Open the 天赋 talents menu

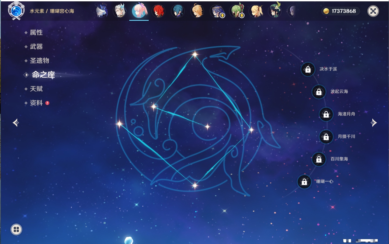[36, 89]
